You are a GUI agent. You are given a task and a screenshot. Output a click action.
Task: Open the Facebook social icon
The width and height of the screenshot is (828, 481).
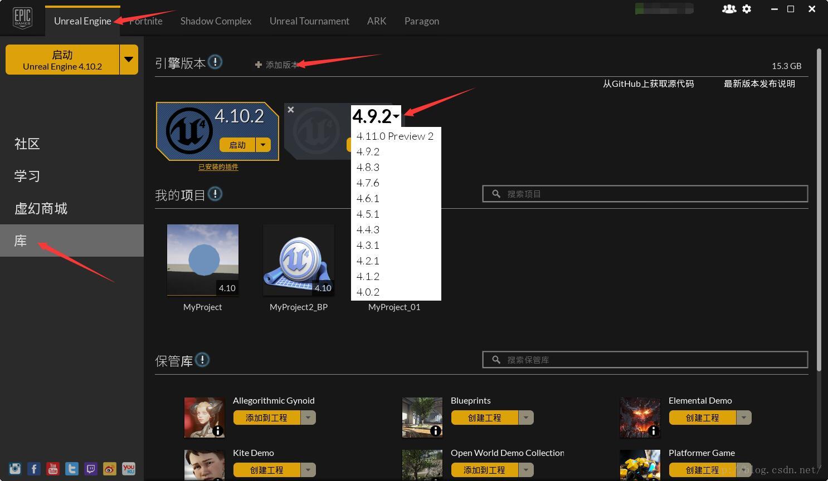click(x=34, y=469)
